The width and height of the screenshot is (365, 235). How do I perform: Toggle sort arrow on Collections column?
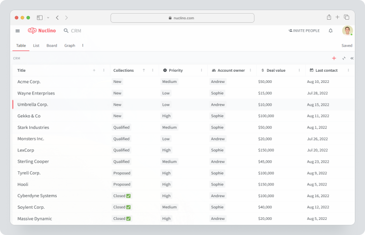tap(144, 70)
